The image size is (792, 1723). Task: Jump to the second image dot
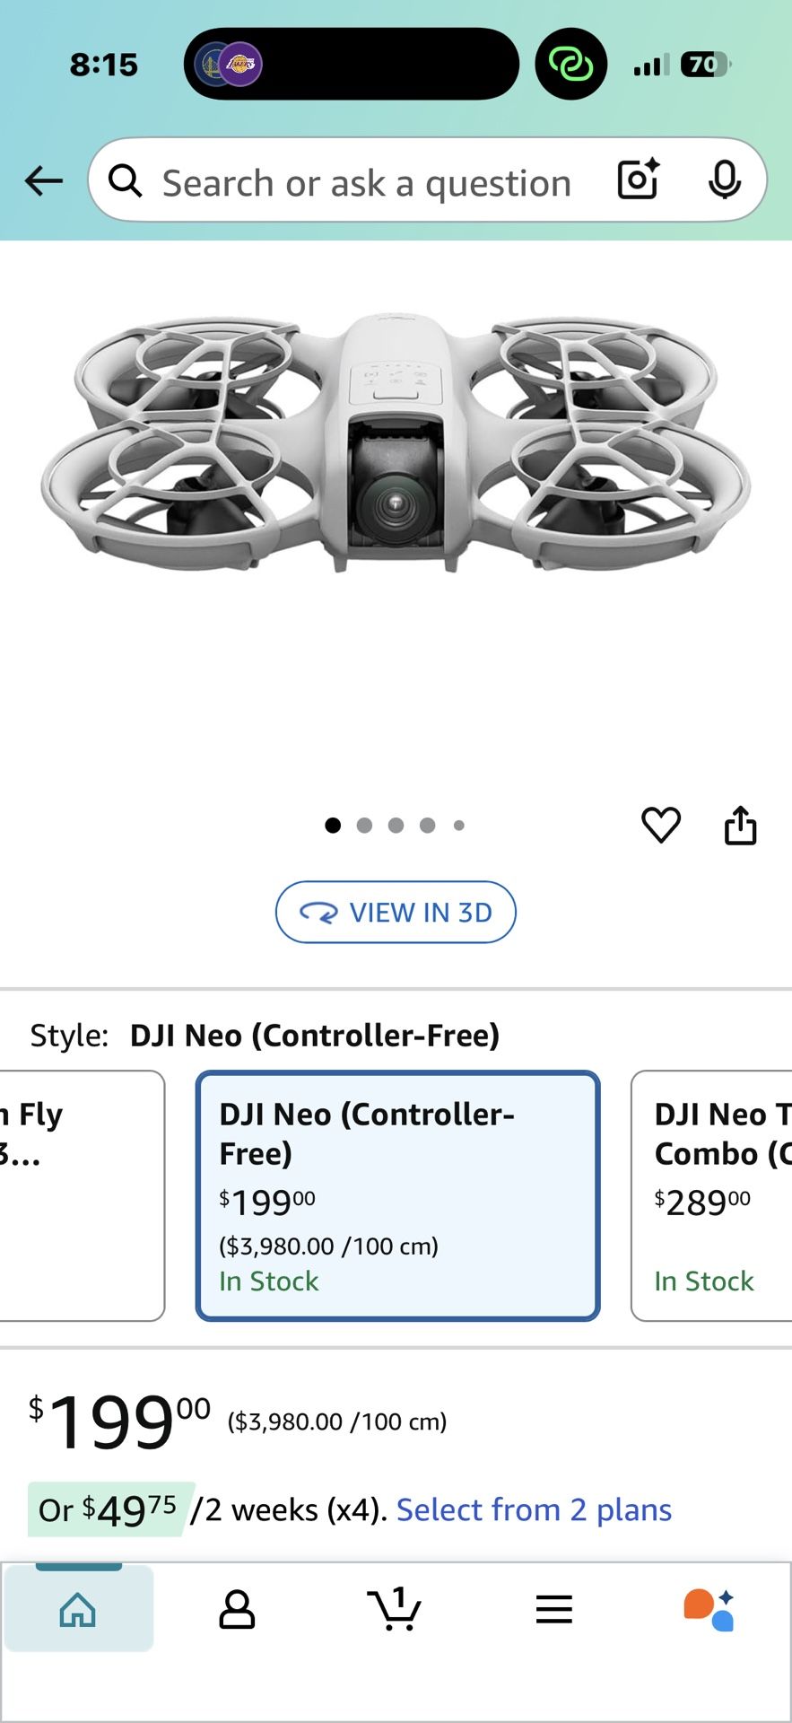(364, 826)
